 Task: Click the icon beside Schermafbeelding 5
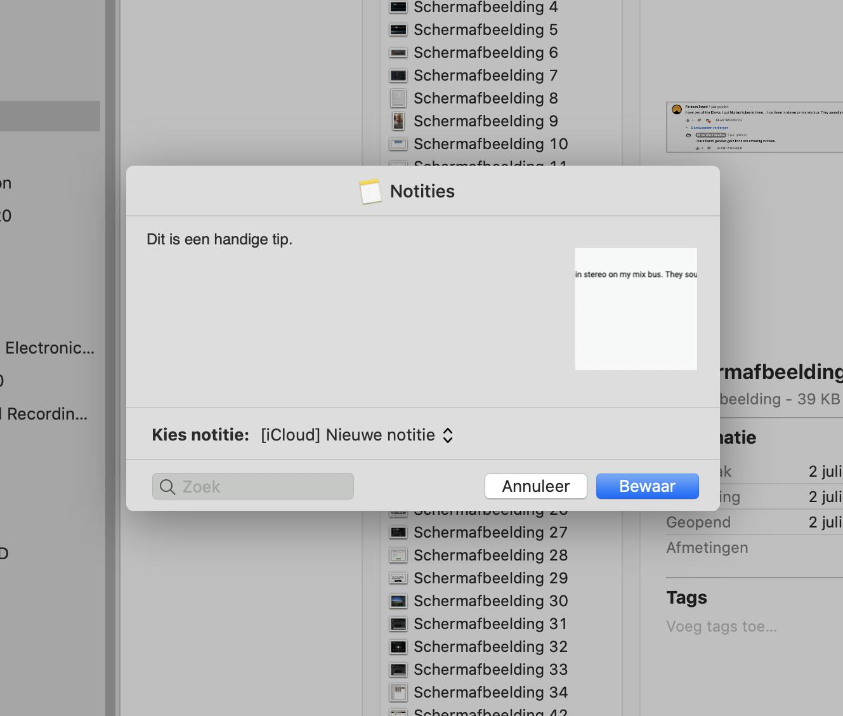(398, 29)
